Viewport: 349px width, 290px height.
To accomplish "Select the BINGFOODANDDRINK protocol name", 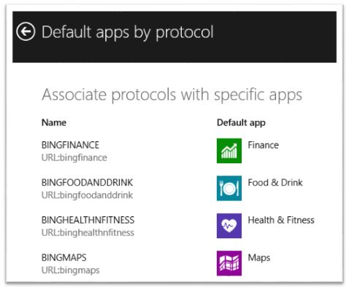I will [x=87, y=182].
